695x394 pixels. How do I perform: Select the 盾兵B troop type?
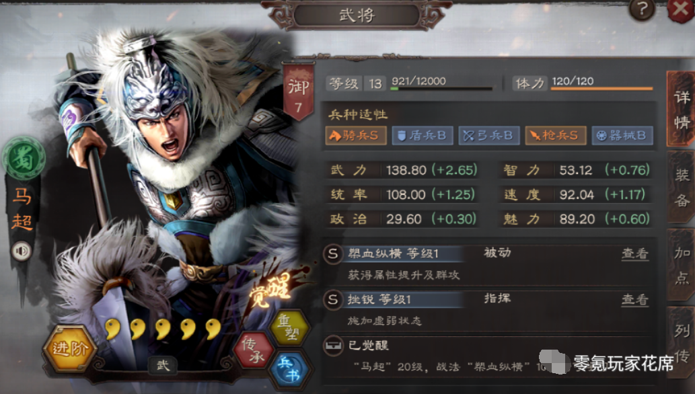(423, 136)
